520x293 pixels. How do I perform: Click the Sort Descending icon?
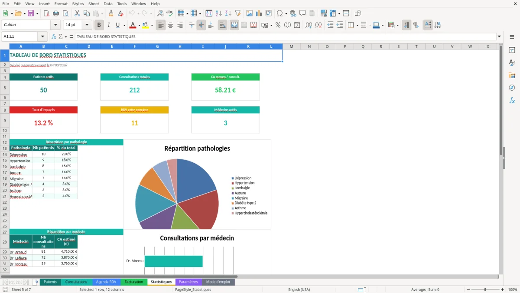(x=228, y=13)
